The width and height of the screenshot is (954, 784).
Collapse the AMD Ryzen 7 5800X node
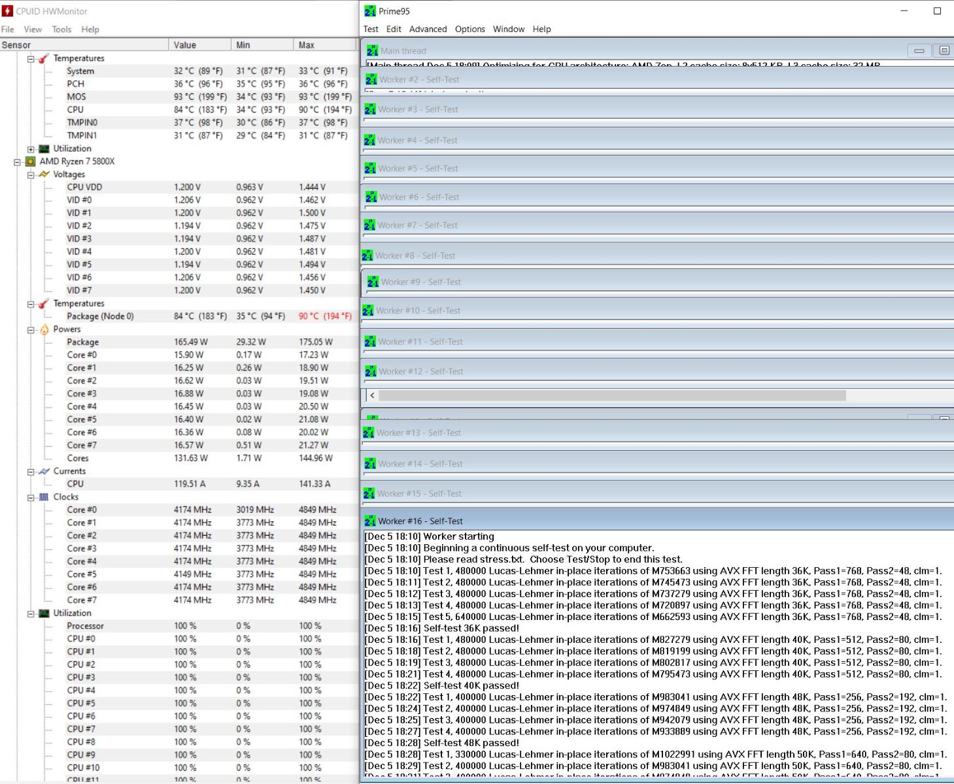point(18,162)
